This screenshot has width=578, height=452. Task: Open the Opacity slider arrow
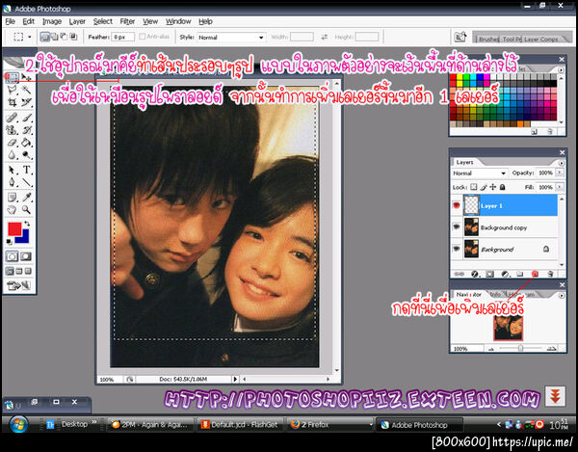click(560, 173)
